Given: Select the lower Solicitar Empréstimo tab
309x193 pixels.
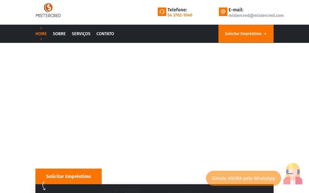Looking at the screenshot, I should 68,176.
